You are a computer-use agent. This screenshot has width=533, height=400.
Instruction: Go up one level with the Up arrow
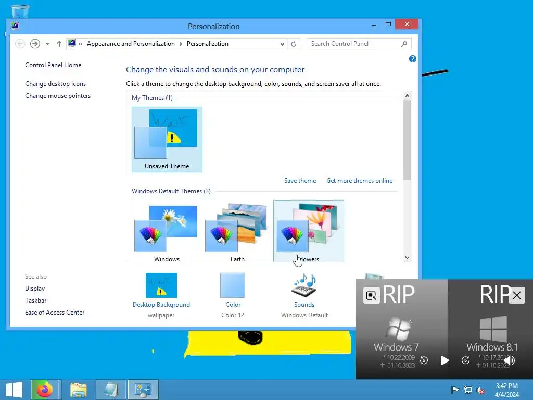pyautogui.click(x=59, y=44)
